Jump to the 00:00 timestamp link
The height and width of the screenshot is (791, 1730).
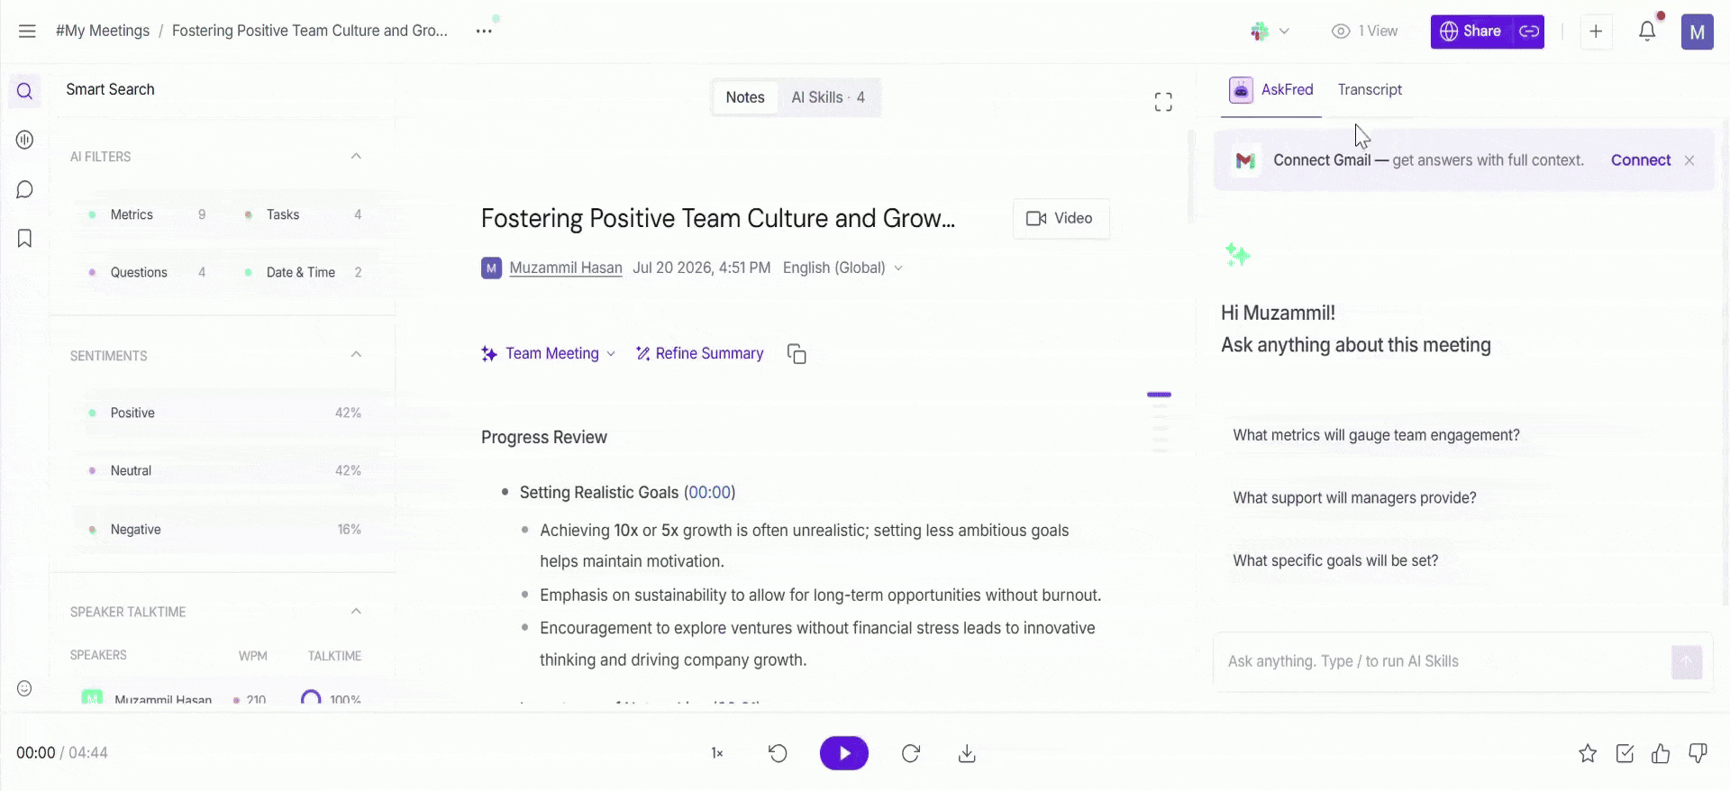tap(710, 492)
